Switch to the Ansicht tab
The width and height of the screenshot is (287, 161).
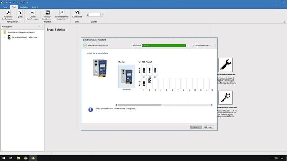click(35, 7)
